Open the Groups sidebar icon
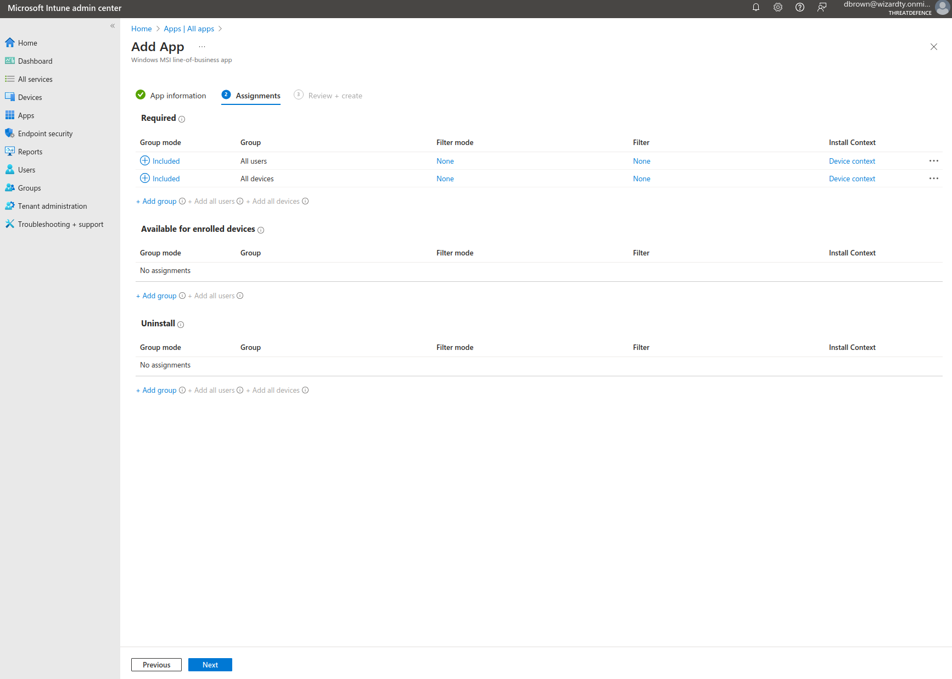952x679 pixels. pyautogui.click(x=10, y=188)
